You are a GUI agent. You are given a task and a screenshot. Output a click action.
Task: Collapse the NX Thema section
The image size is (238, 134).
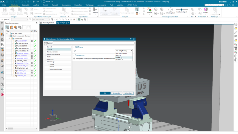pyautogui.click(x=74, y=47)
